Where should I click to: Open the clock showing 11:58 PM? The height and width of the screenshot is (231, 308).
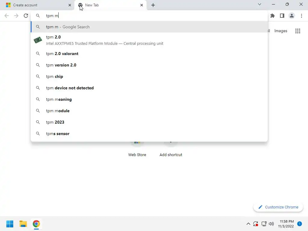[286, 224]
